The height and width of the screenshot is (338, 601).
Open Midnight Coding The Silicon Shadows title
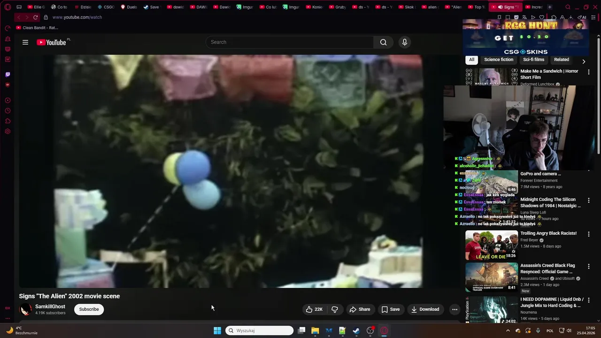click(x=550, y=202)
